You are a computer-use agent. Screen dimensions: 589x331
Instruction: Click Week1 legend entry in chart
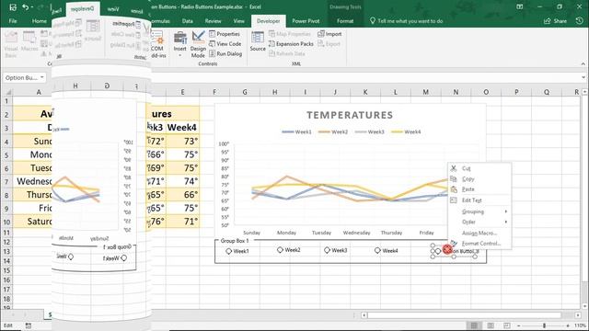pyautogui.click(x=296, y=131)
